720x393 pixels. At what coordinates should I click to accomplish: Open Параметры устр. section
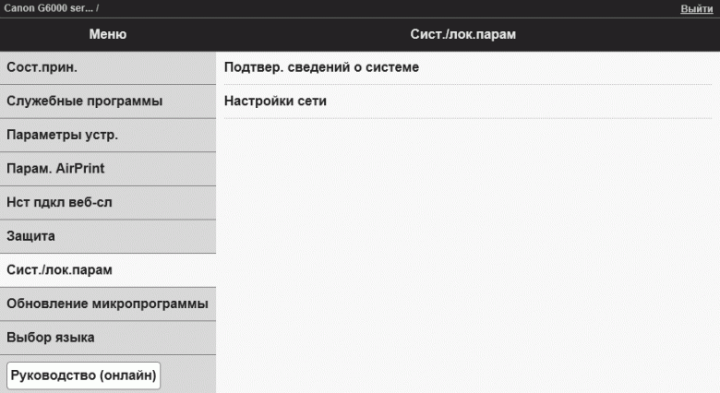pos(108,135)
